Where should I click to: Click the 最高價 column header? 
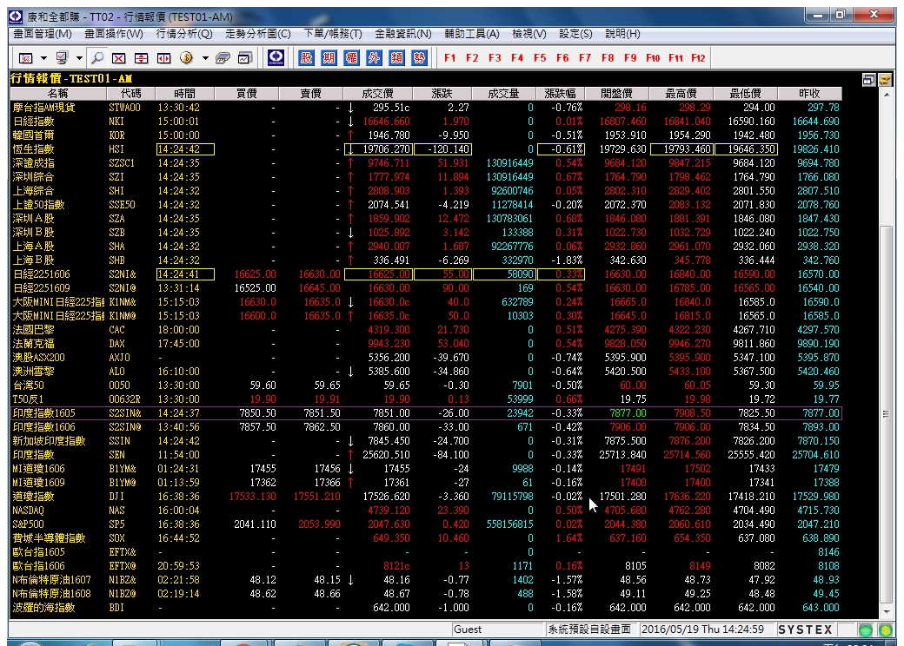pyautogui.click(x=681, y=93)
